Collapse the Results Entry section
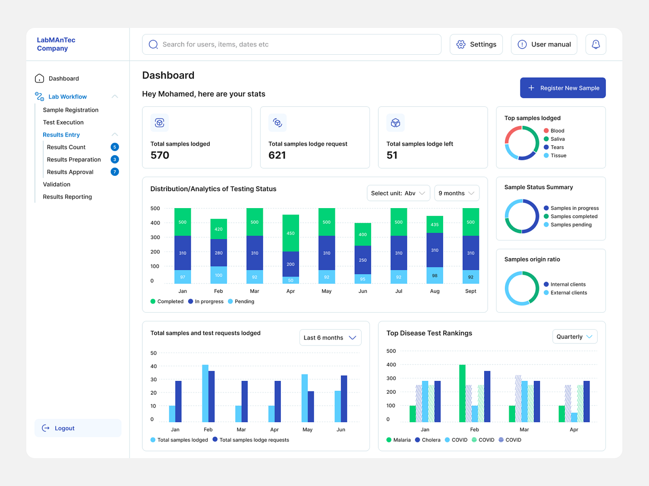649x486 pixels. click(x=114, y=134)
